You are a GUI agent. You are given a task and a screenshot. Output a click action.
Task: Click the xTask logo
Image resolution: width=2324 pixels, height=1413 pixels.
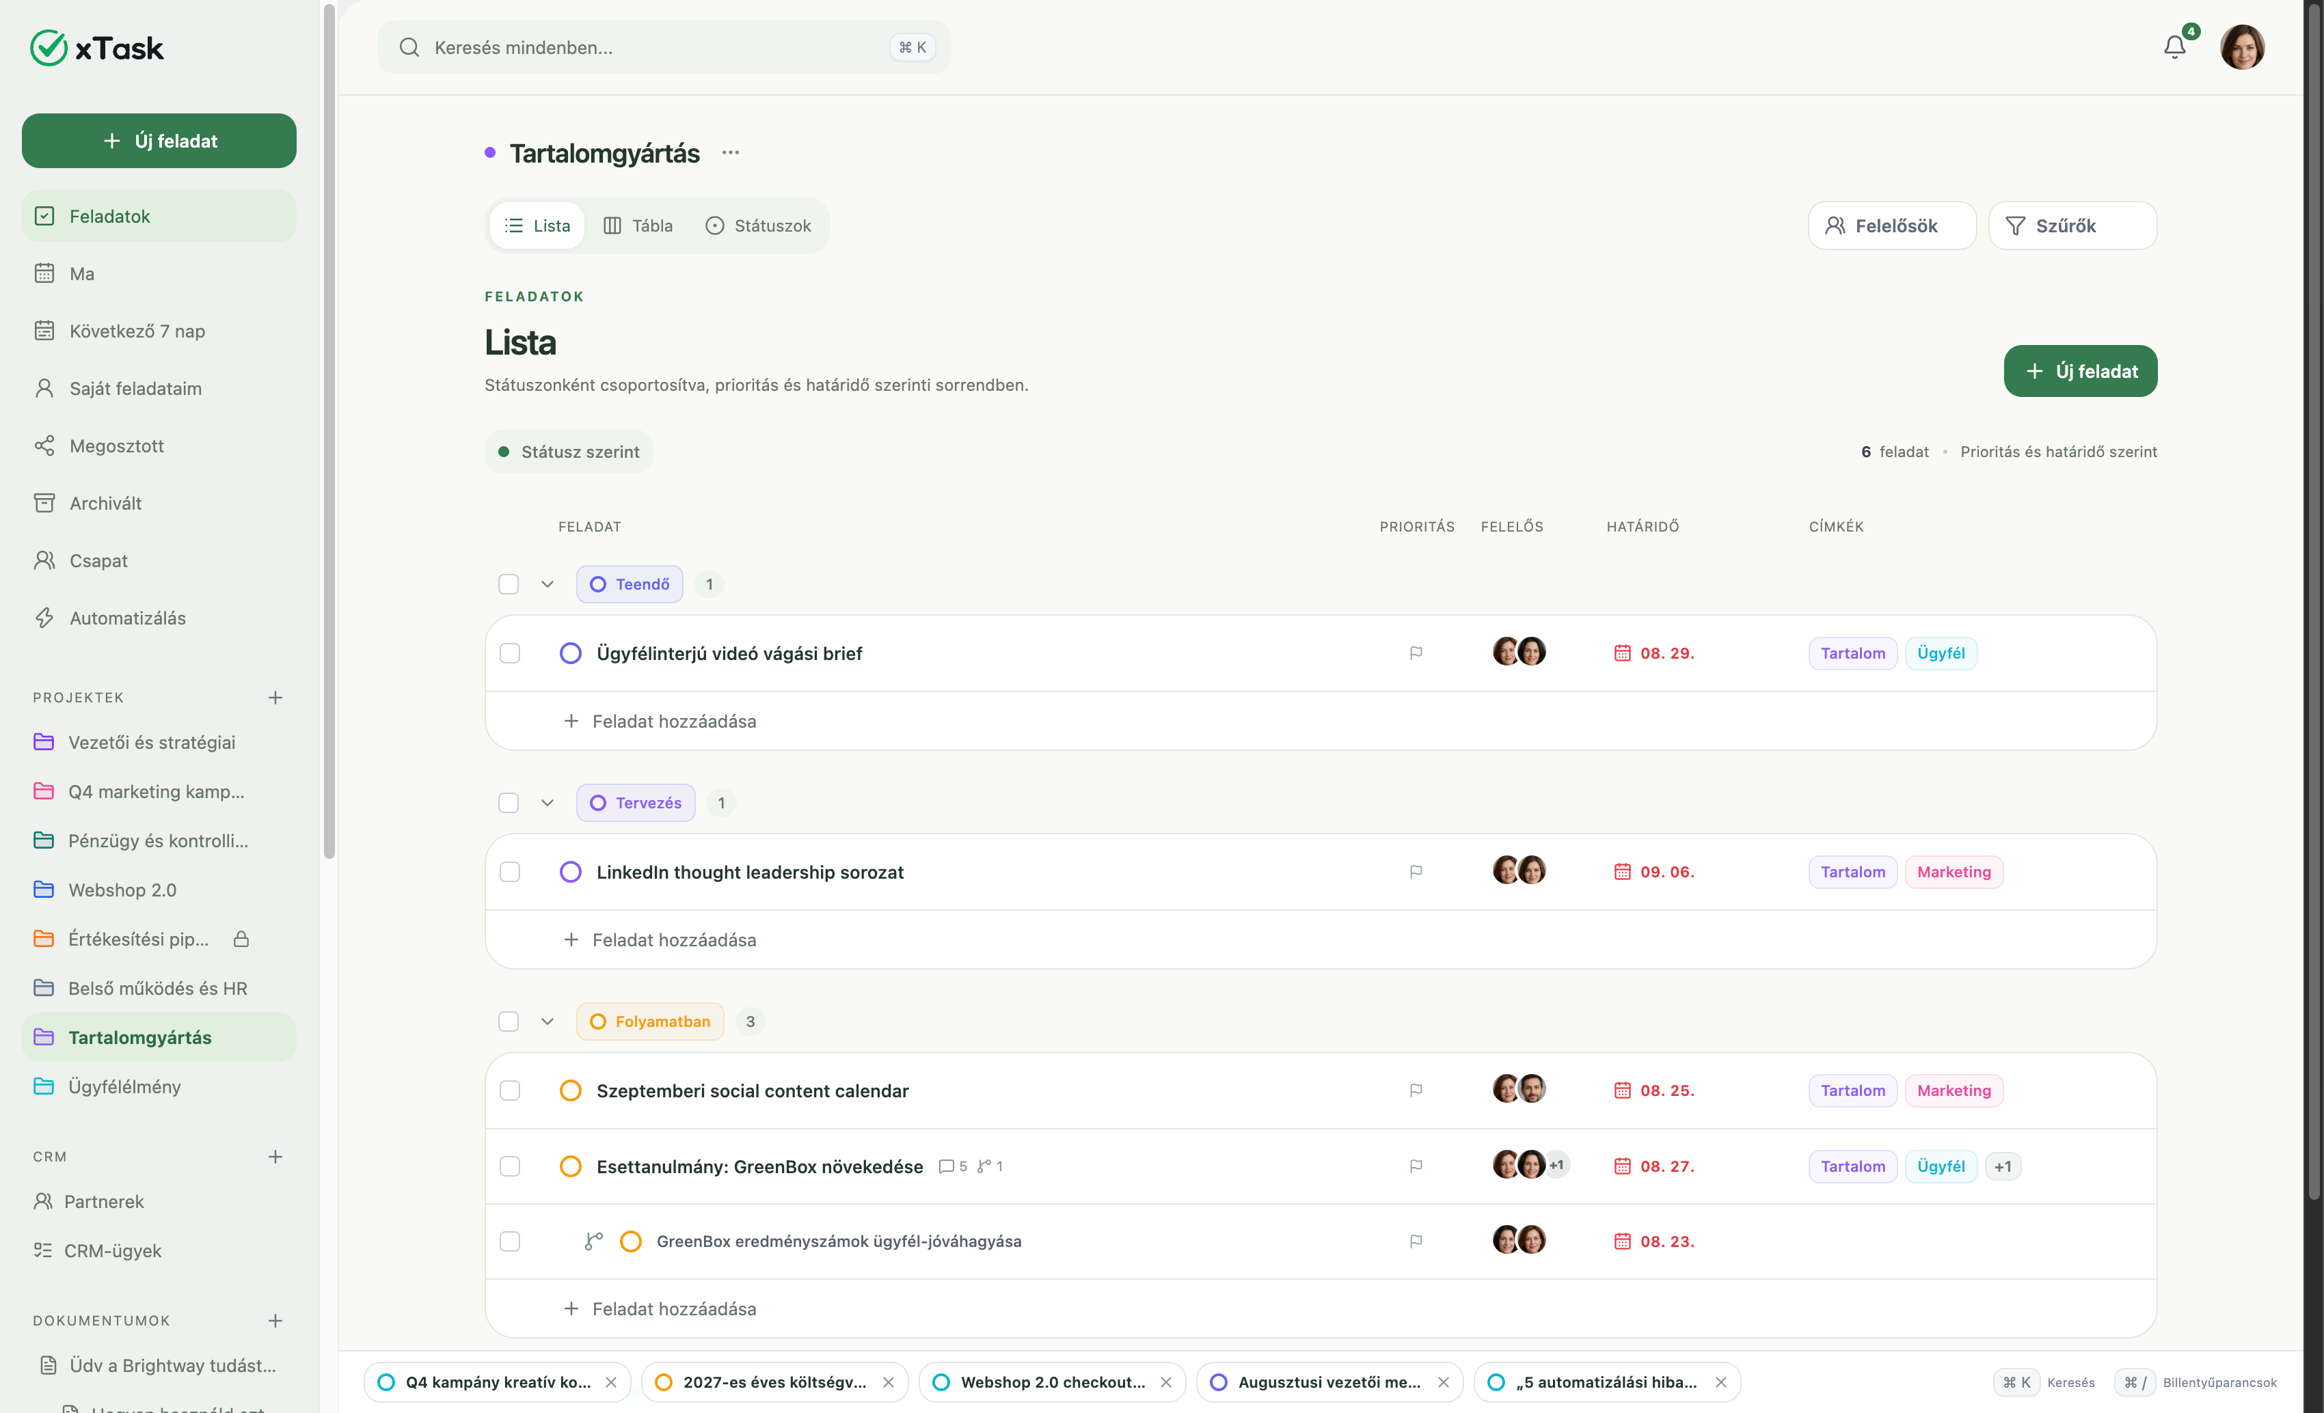[x=97, y=48]
